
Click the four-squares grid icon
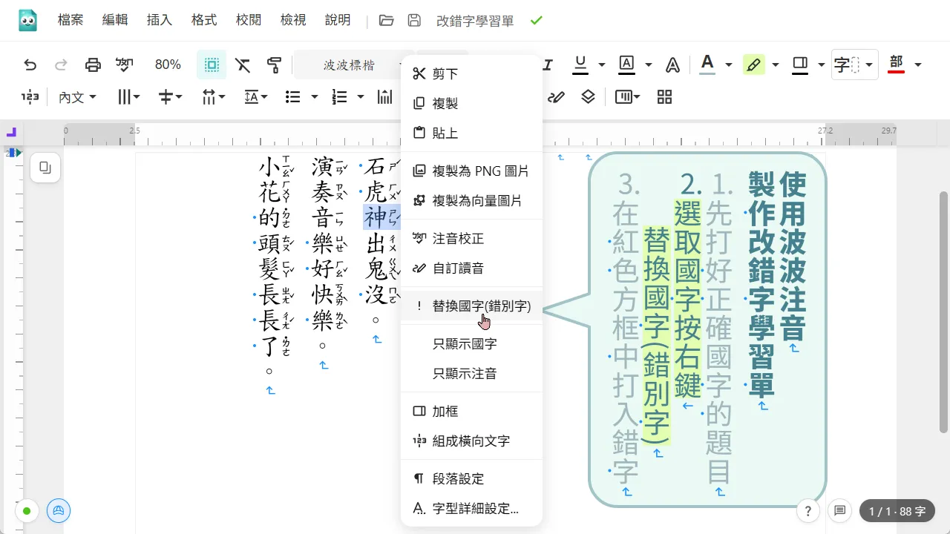pos(665,96)
